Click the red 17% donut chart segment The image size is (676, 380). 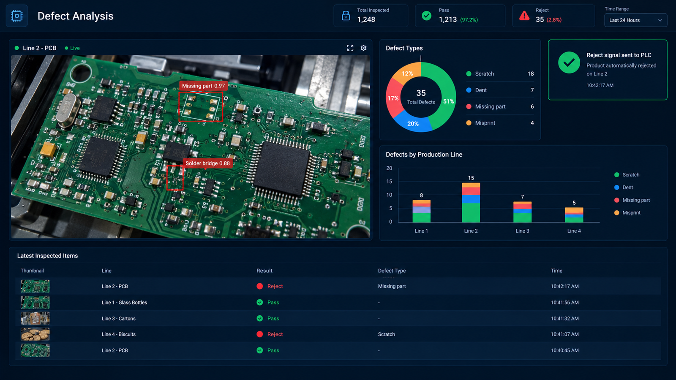393,98
